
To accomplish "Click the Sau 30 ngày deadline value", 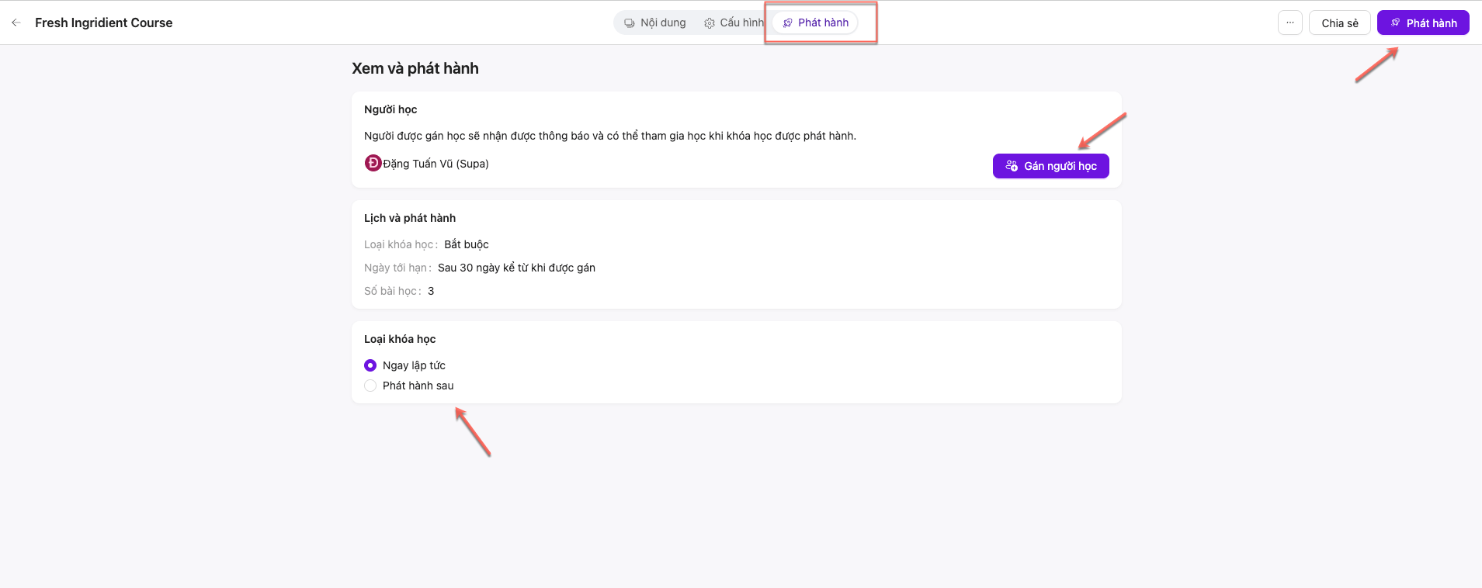I will point(516,268).
